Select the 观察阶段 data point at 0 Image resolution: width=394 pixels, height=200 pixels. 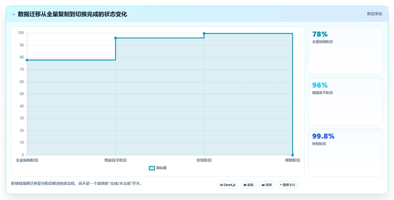pos(293,155)
